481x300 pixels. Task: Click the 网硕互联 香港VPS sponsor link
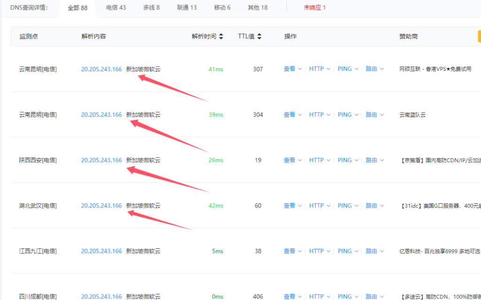coord(434,69)
